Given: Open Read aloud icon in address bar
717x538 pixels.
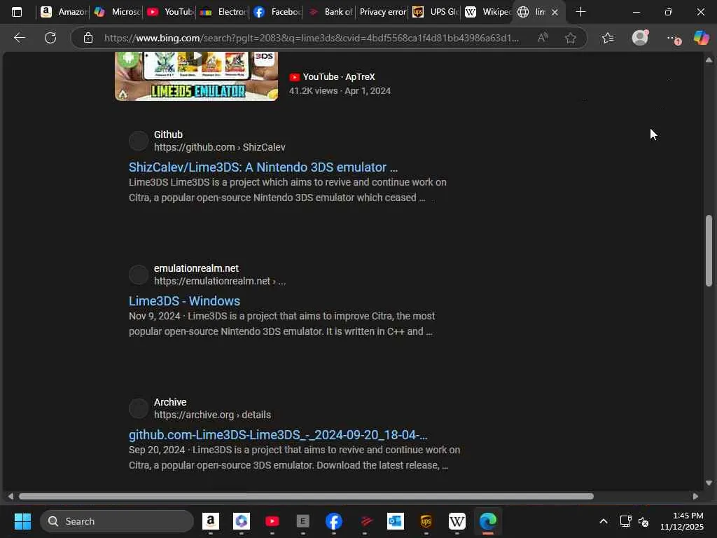Looking at the screenshot, I should pyautogui.click(x=543, y=38).
